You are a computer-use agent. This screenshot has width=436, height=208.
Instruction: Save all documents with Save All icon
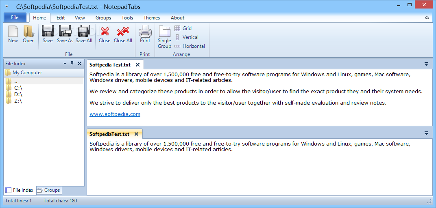click(x=84, y=34)
